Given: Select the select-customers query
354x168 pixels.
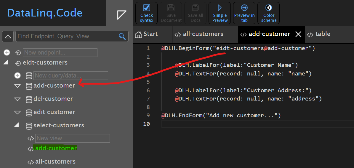Looking at the screenshot, I should pyautogui.click(x=59, y=125).
